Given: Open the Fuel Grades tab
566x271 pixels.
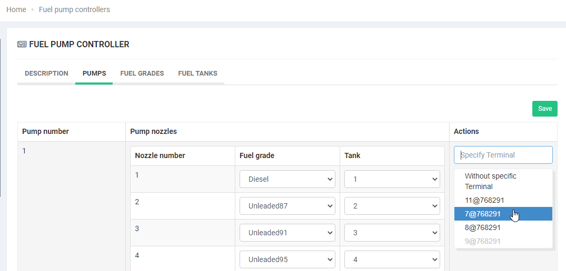Looking at the screenshot, I should (x=142, y=74).
